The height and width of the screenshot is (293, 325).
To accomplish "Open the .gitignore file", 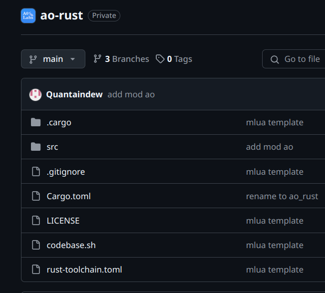I will 66,172.
